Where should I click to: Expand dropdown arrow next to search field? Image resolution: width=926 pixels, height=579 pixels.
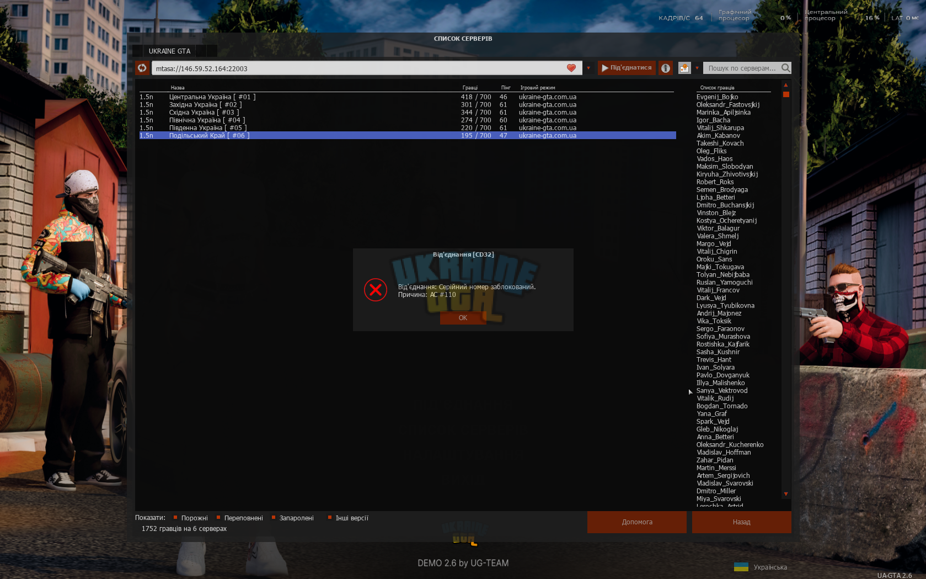[x=697, y=68]
